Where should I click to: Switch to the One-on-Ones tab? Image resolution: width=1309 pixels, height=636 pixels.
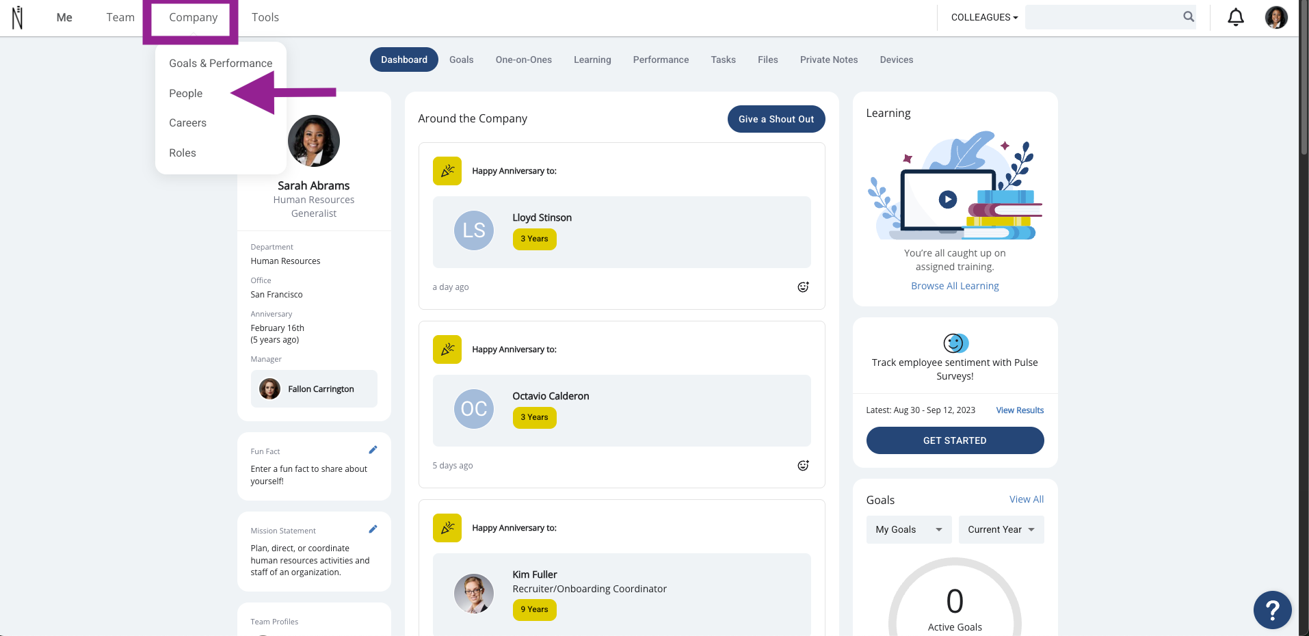523,60
